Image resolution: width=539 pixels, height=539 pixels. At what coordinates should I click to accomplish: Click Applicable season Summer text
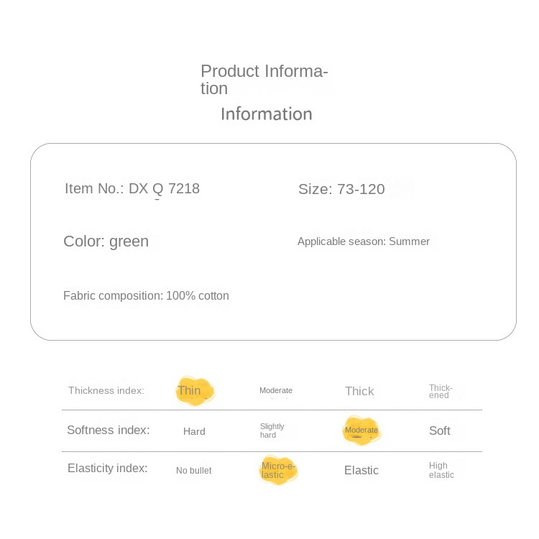coord(364,241)
